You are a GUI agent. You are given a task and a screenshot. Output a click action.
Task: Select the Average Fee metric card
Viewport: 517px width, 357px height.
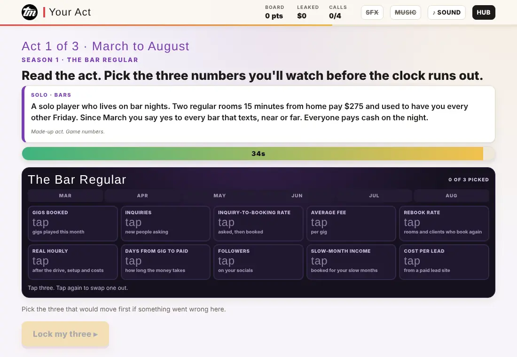pyautogui.click(x=351, y=224)
